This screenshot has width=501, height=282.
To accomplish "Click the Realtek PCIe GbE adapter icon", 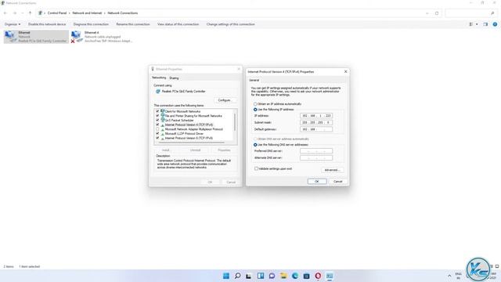I will pyautogui.click(x=158, y=92).
